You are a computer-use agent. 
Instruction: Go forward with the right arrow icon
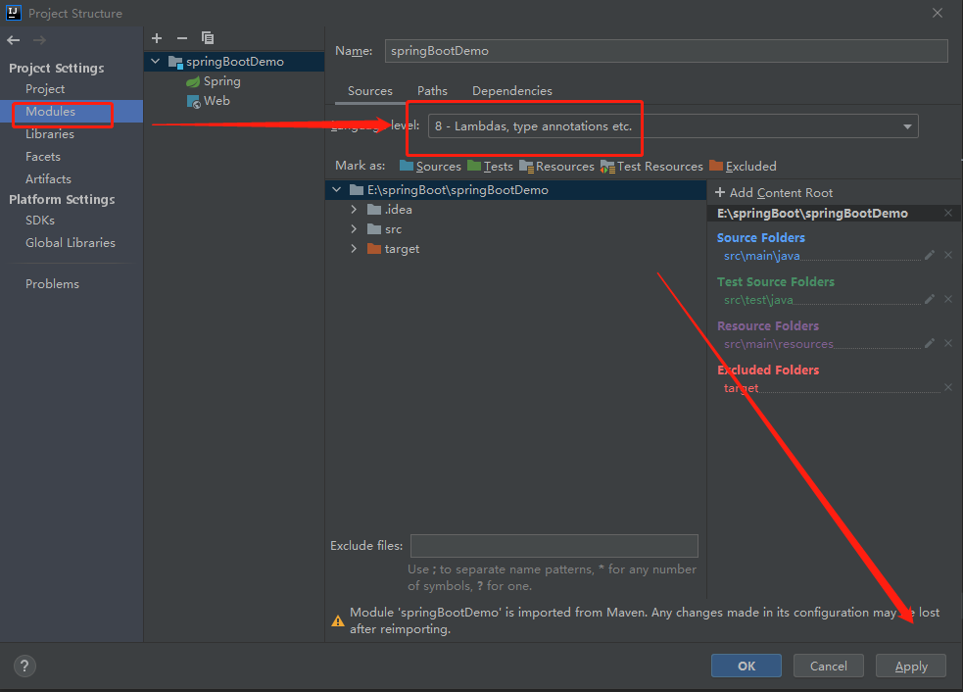[39, 40]
